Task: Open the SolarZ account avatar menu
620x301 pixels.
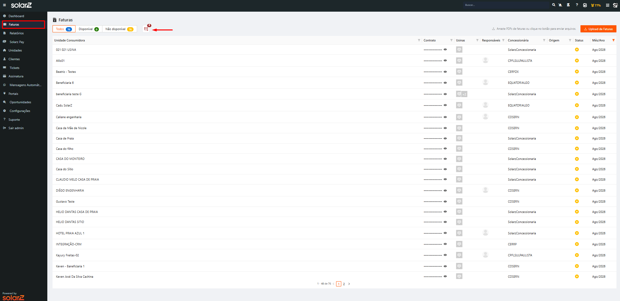Action: (x=615, y=5)
